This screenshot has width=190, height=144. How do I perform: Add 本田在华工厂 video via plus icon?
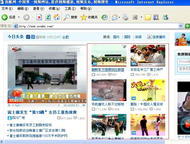point(163,47)
